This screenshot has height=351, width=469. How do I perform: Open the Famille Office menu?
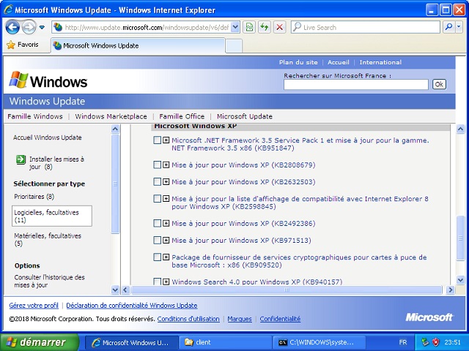click(x=182, y=116)
